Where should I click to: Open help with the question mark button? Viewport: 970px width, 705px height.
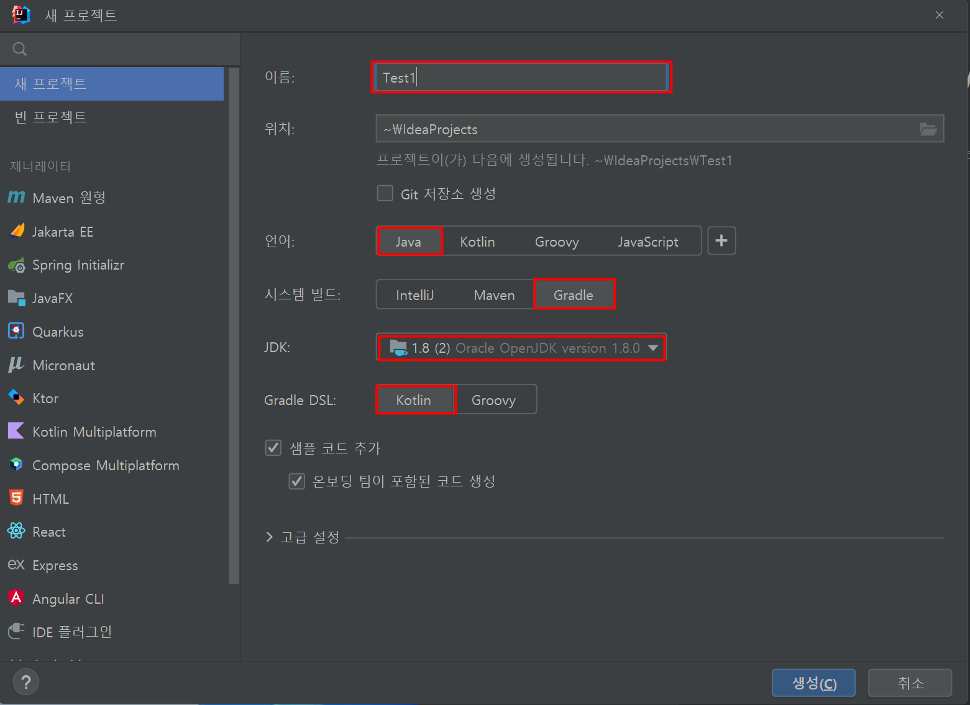coord(26,683)
